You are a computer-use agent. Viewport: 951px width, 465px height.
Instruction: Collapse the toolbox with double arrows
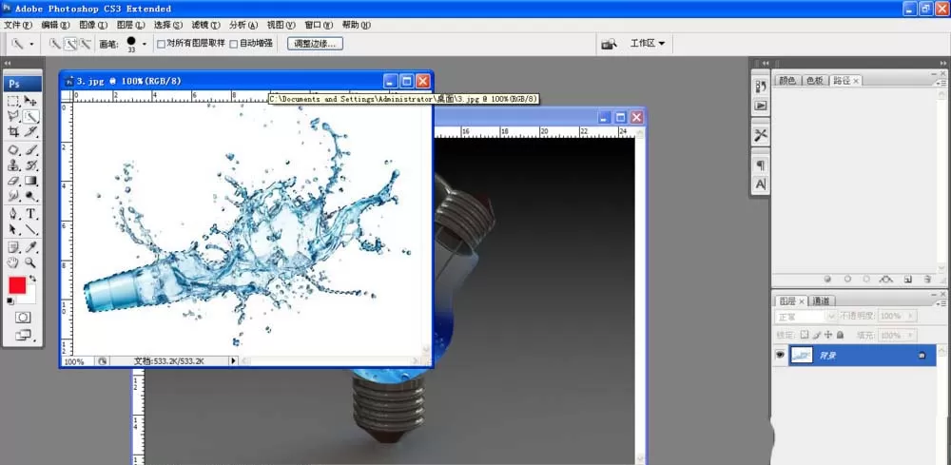tap(8, 63)
